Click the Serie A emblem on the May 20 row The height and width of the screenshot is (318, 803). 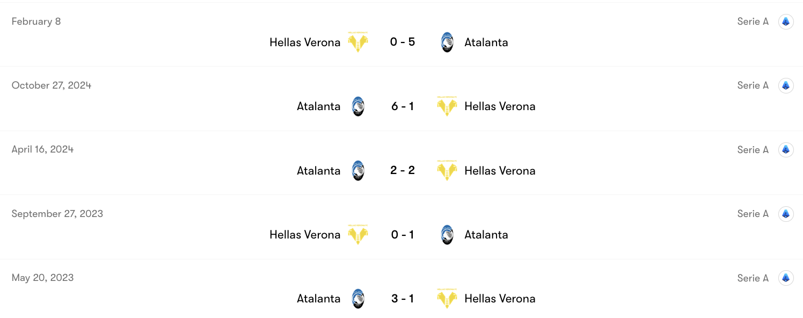pyautogui.click(x=786, y=278)
